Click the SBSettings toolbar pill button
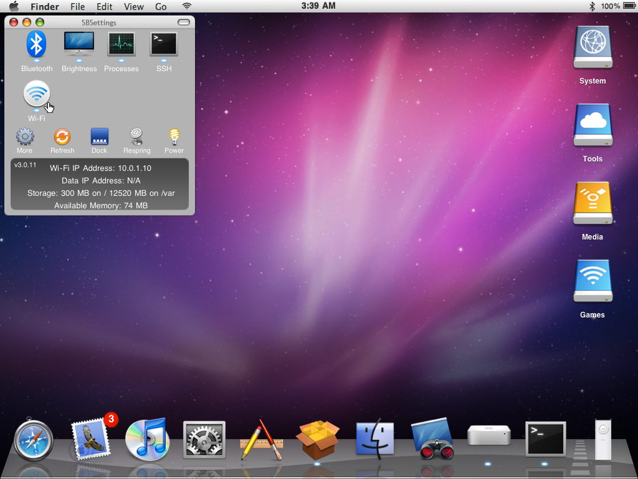The image size is (638, 479). (x=184, y=22)
